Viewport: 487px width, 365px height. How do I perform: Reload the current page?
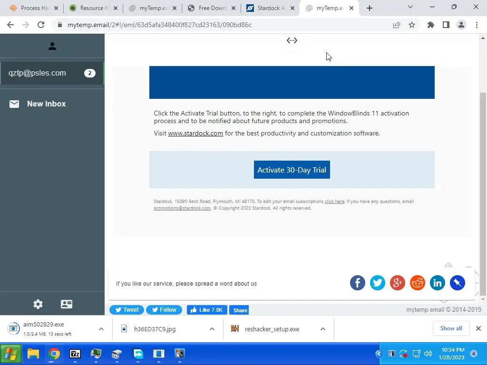tap(41, 25)
